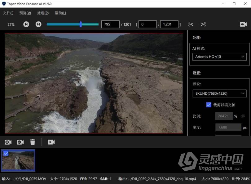This screenshot has width=251, height=184.
Task: Start processing with the camera play icon
Action: click(51, 142)
